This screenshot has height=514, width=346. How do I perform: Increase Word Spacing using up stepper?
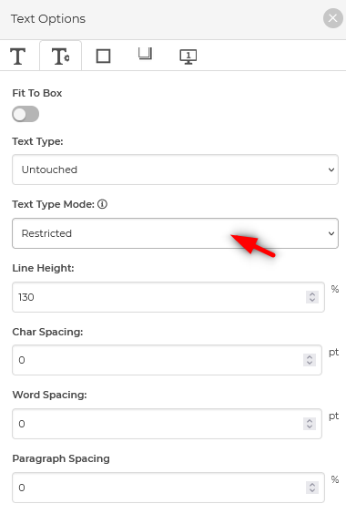[310, 420]
